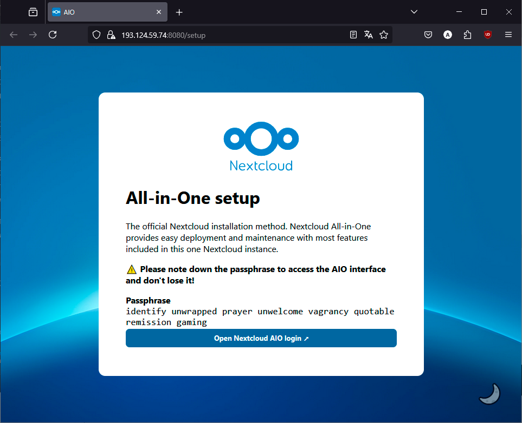Open a new tab with the plus button
522x423 pixels.
[x=179, y=12]
